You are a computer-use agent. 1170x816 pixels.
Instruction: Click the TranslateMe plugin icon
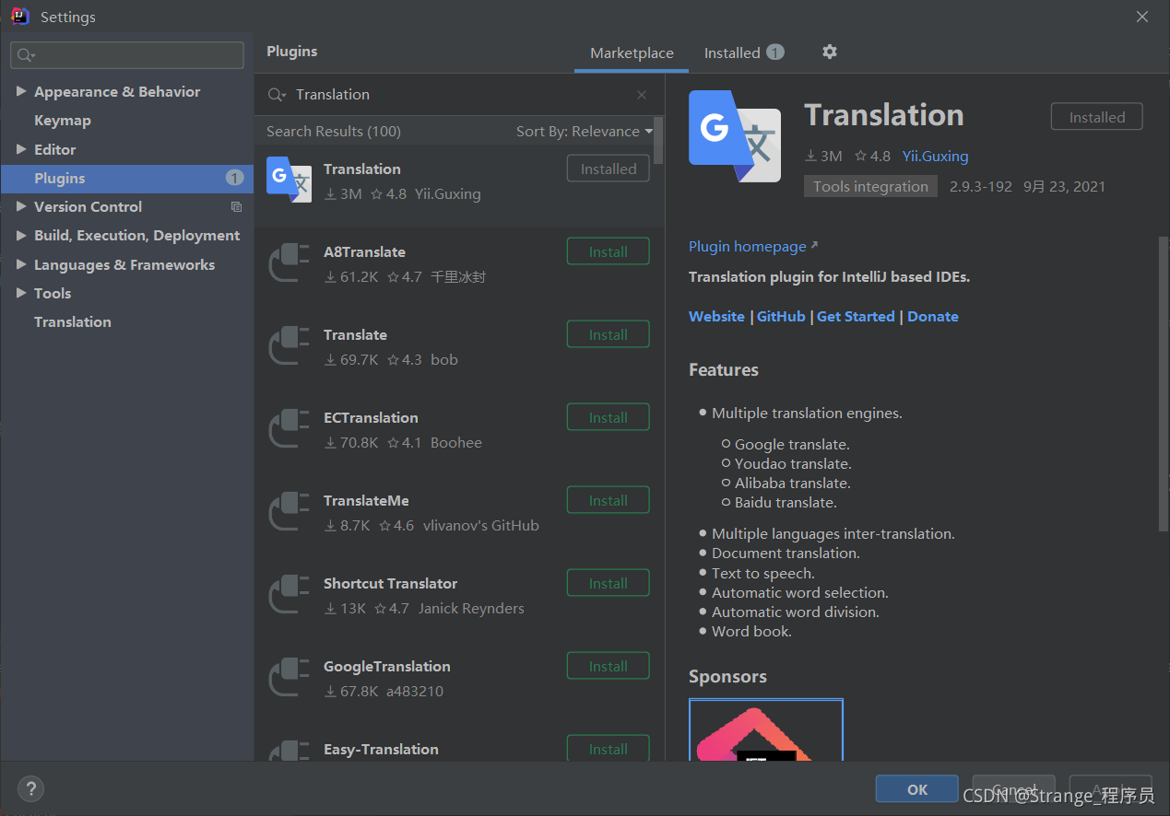(x=290, y=511)
